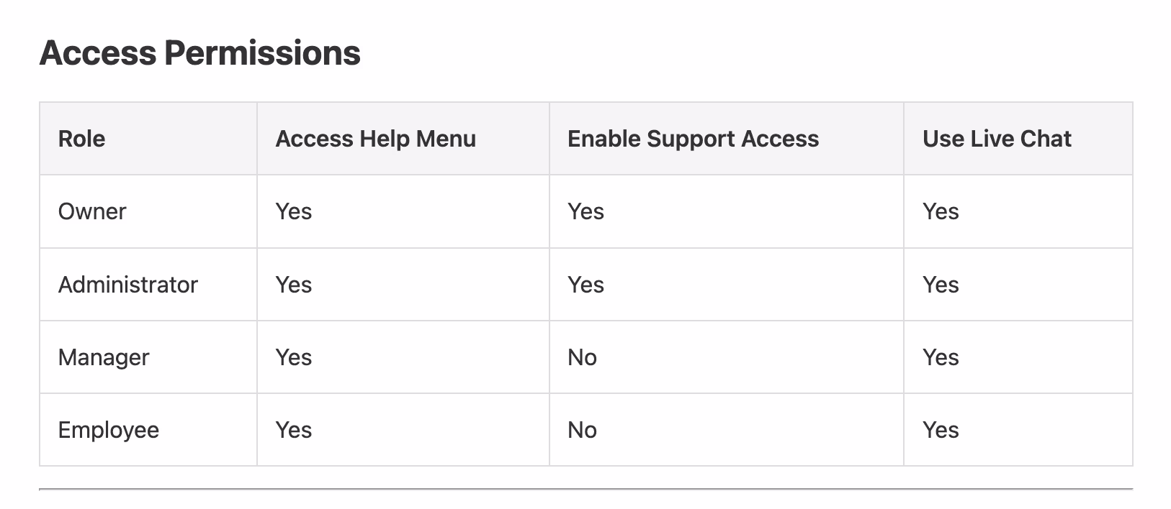Click the Role column header
Viewport: 1171px width, 509px height.
pos(81,139)
